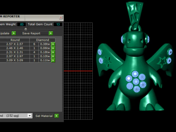Image resolution: width=176 pixels, height=132 pixels.
Task: Select the 3.09 X 3.09 size cell
Action: pyautogui.click(x=15, y=60)
